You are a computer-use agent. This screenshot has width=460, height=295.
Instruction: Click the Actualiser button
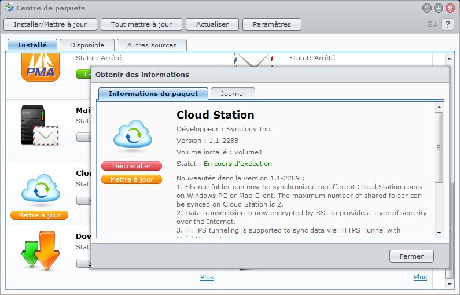click(x=212, y=24)
